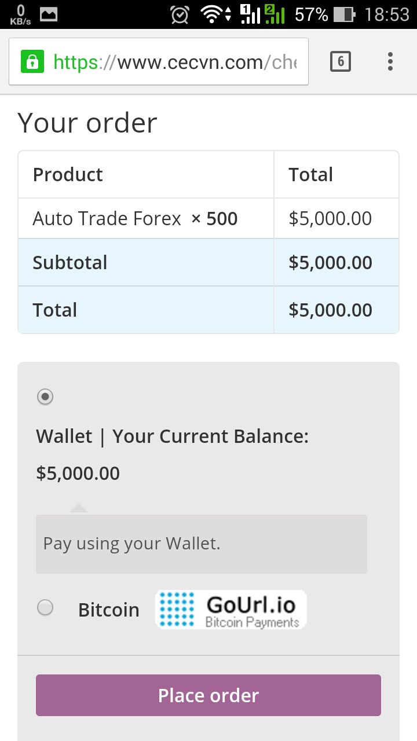The height and width of the screenshot is (741, 417).
Task: Click the GoUrl.io Bitcoin Payments logo
Action: coord(231,610)
